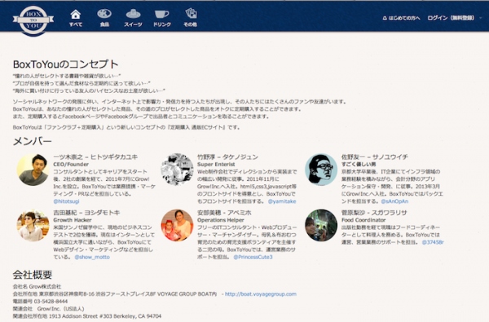Click the 1913 Addison Street address line
Viewport: 489px width, 322px height.
coord(87,316)
